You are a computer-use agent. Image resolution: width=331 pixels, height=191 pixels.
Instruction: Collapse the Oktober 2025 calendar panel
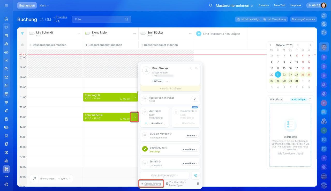click(x=310, y=45)
